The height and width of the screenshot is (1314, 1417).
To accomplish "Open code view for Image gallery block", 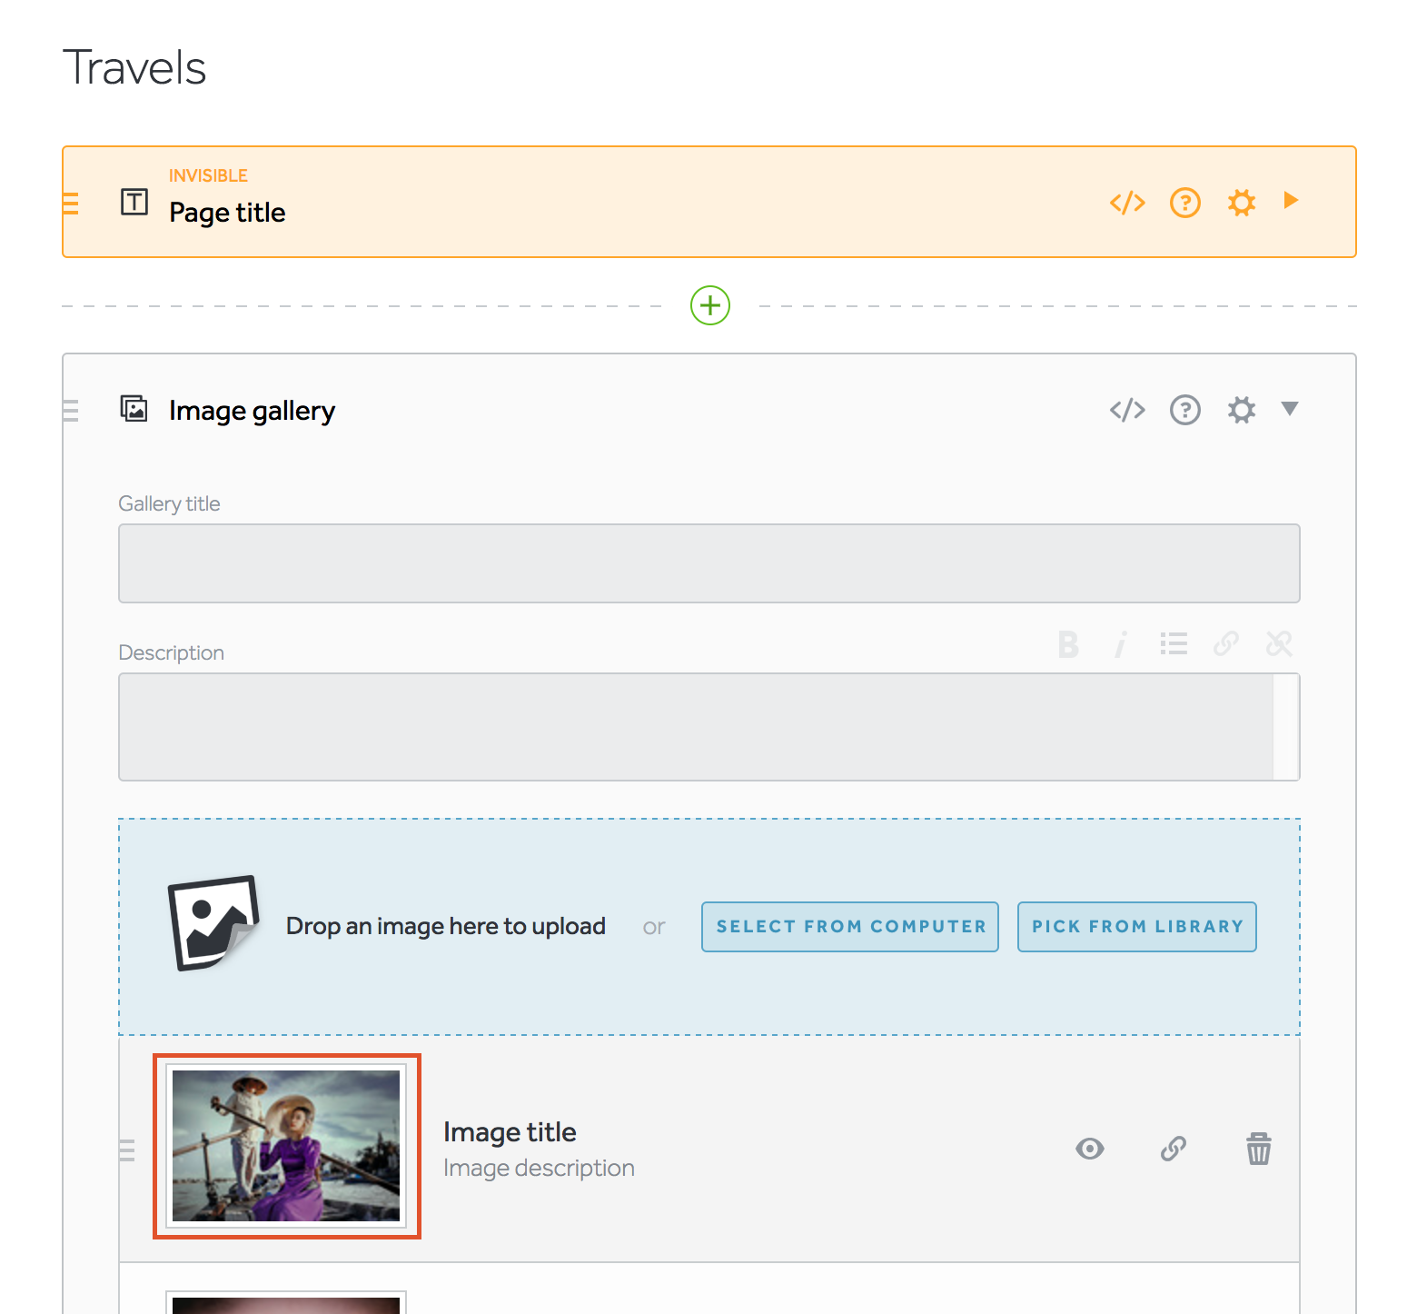I will (x=1127, y=410).
